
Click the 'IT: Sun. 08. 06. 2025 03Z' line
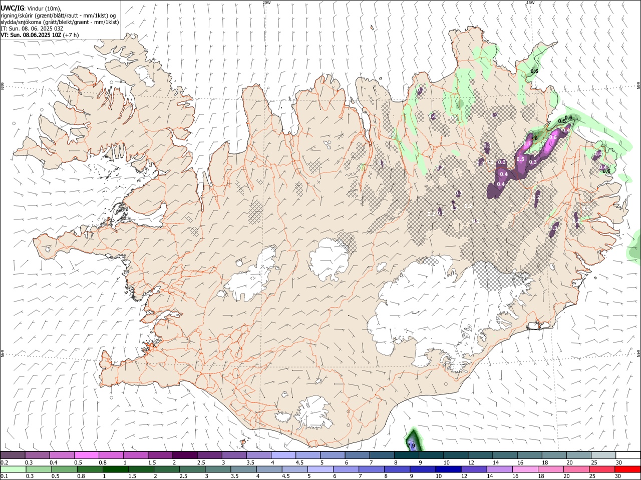32,28
